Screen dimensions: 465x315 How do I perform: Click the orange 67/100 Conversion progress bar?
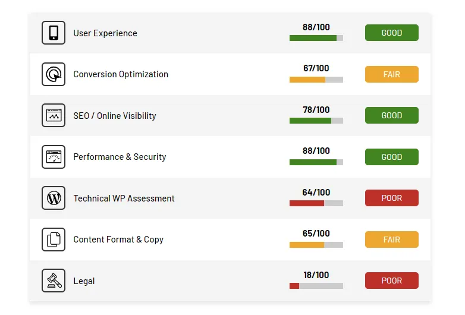pos(316,80)
